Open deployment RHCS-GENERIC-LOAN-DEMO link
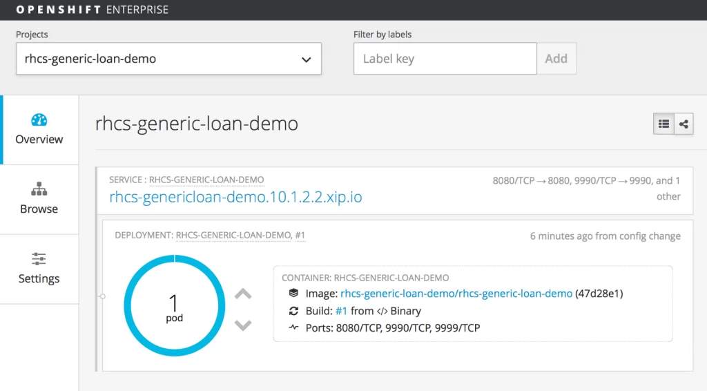 click(x=233, y=235)
